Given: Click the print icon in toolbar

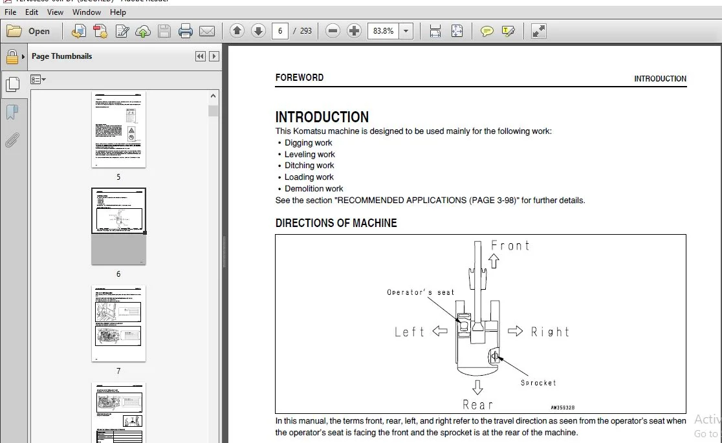Looking at the screenshot, I should [186, 31].
